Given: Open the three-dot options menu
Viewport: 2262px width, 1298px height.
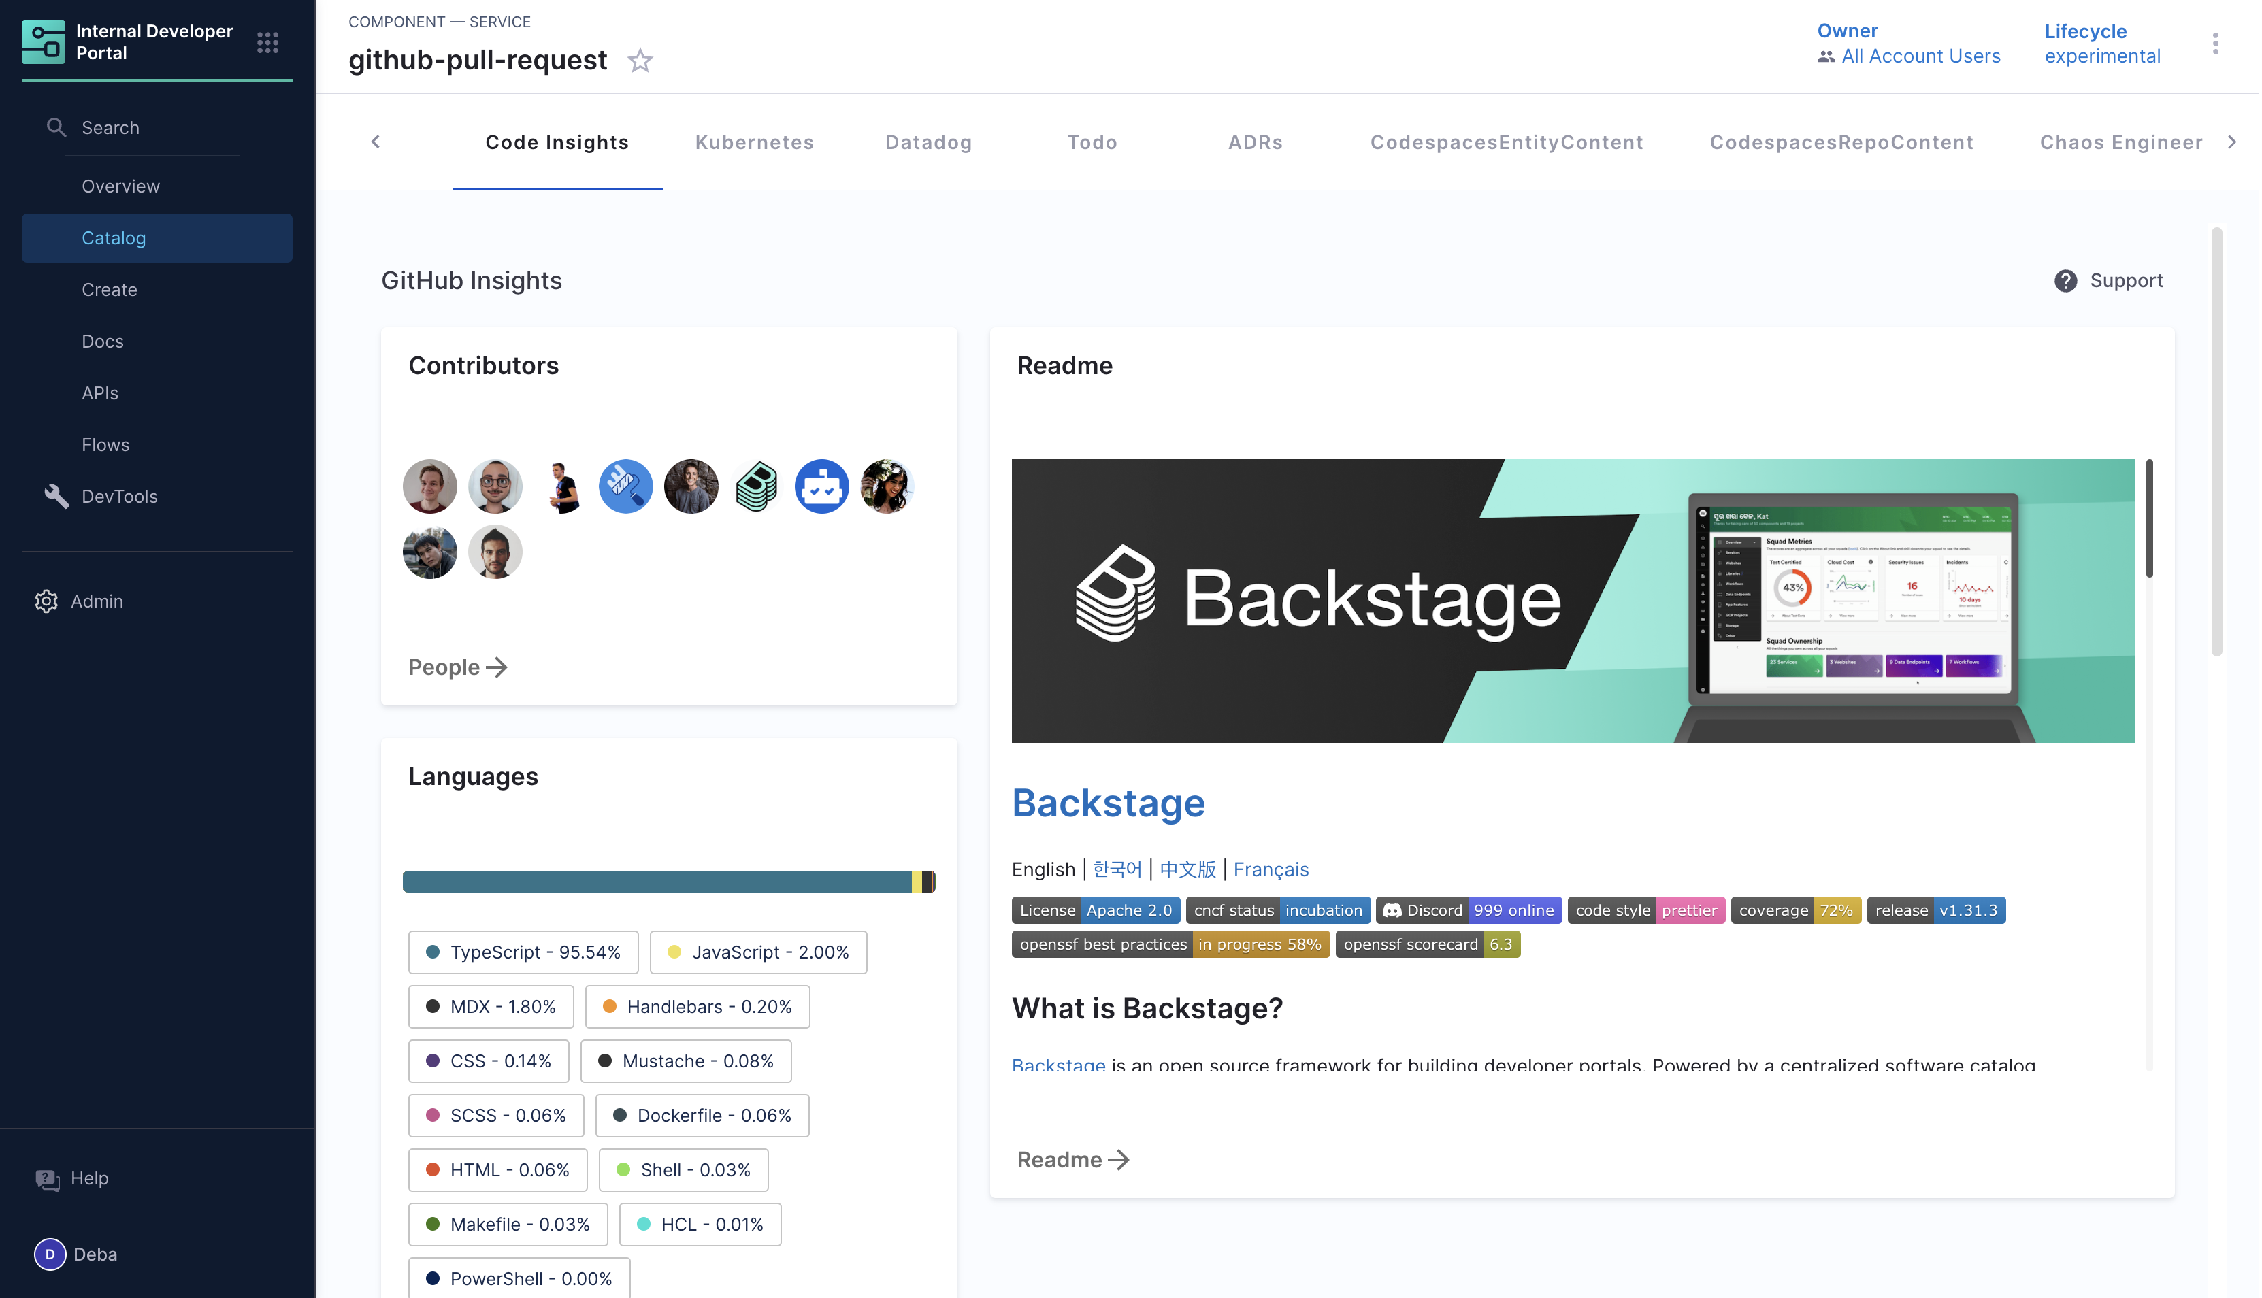Looking at the screenshot, I should (2214, 44).
